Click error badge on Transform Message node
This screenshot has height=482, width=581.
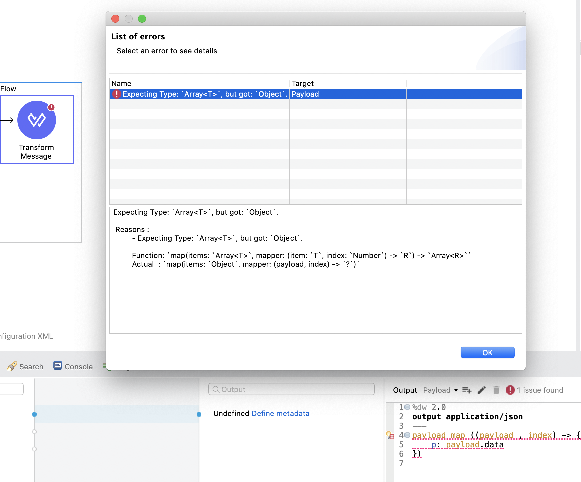click(51, 107)
